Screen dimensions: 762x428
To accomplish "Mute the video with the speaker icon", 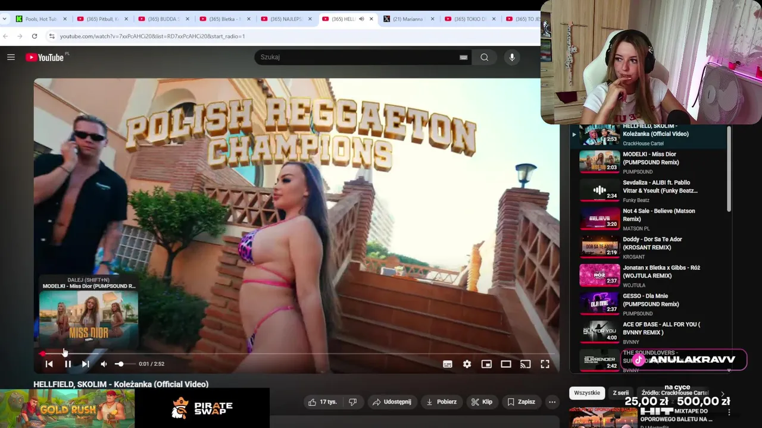I will 104,364.
